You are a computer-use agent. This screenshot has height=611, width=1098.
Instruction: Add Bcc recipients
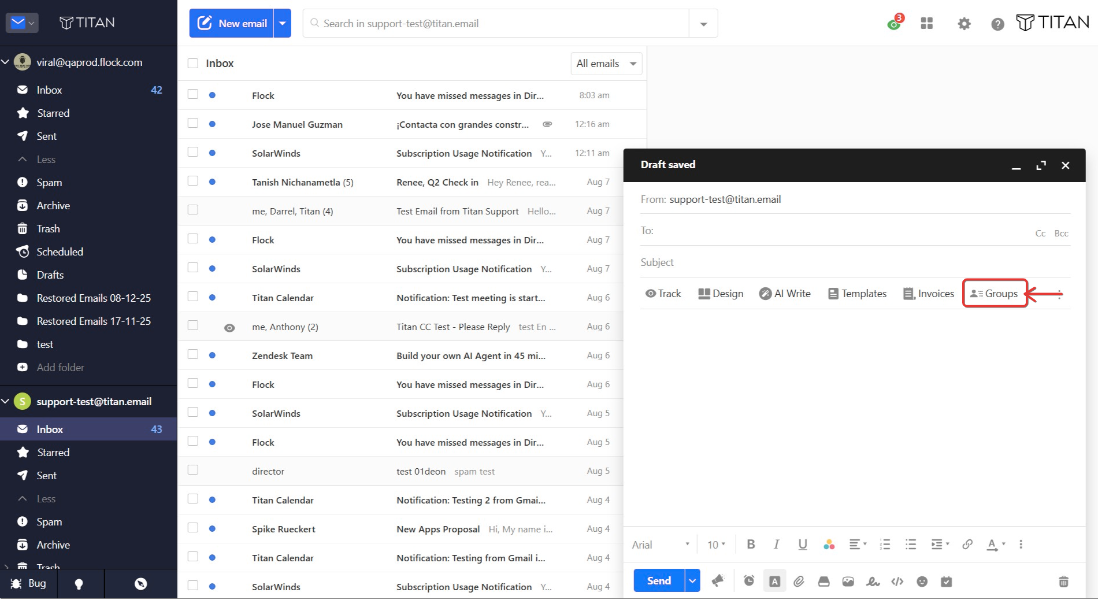pyautogui.click(x=1061, y=234)
